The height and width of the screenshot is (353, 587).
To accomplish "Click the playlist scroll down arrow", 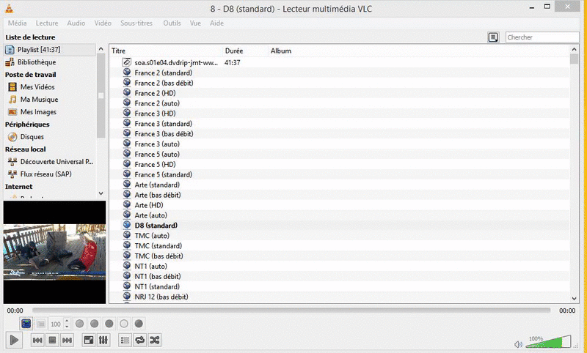I will click(x=575, y=299).
